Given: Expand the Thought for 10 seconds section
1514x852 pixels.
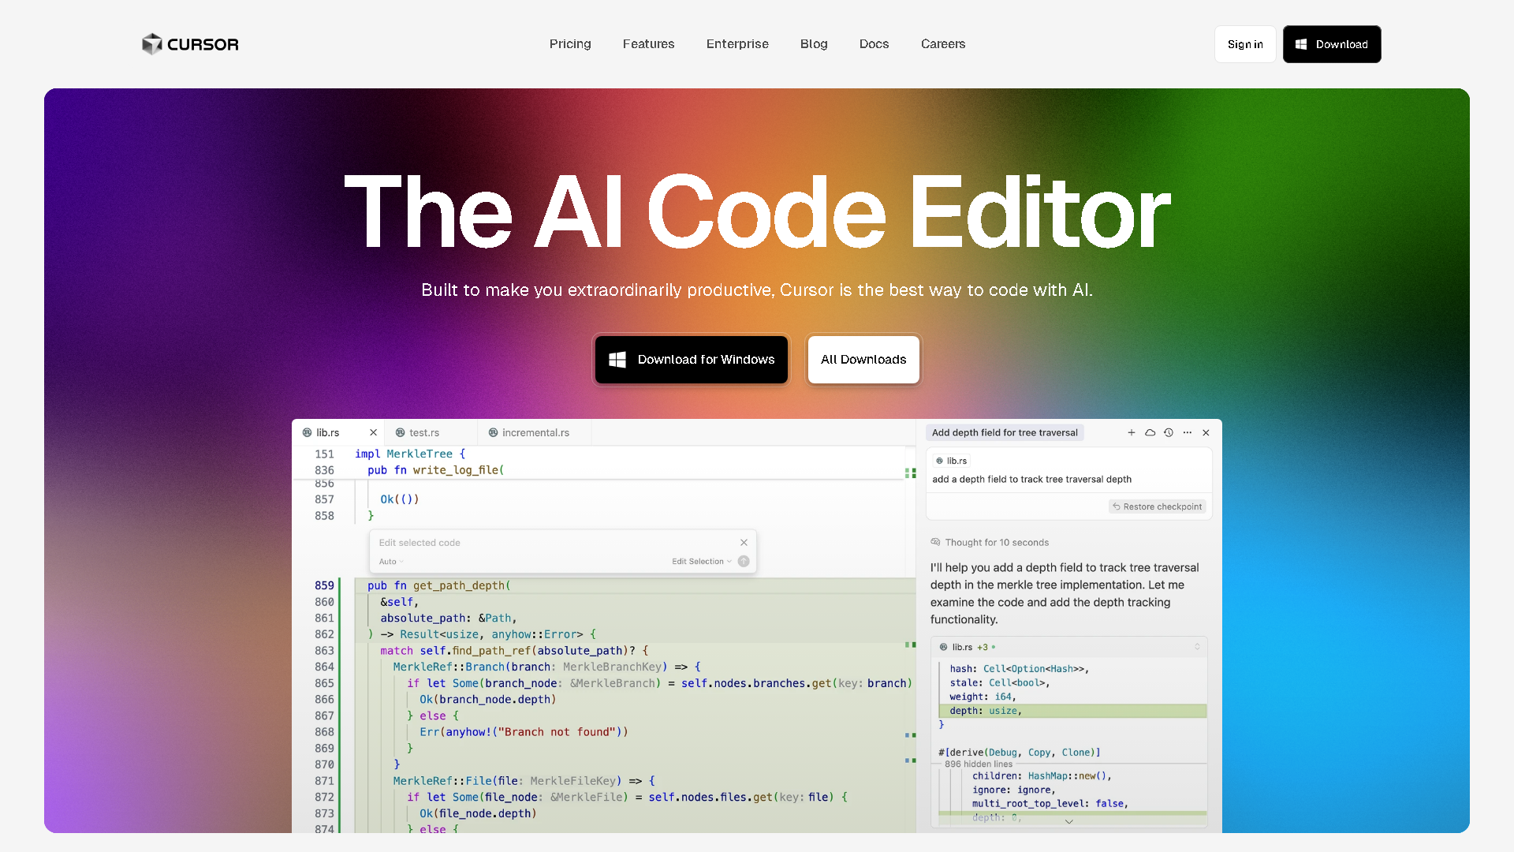Looking at the screenshot, I should (x=996, y=542).
